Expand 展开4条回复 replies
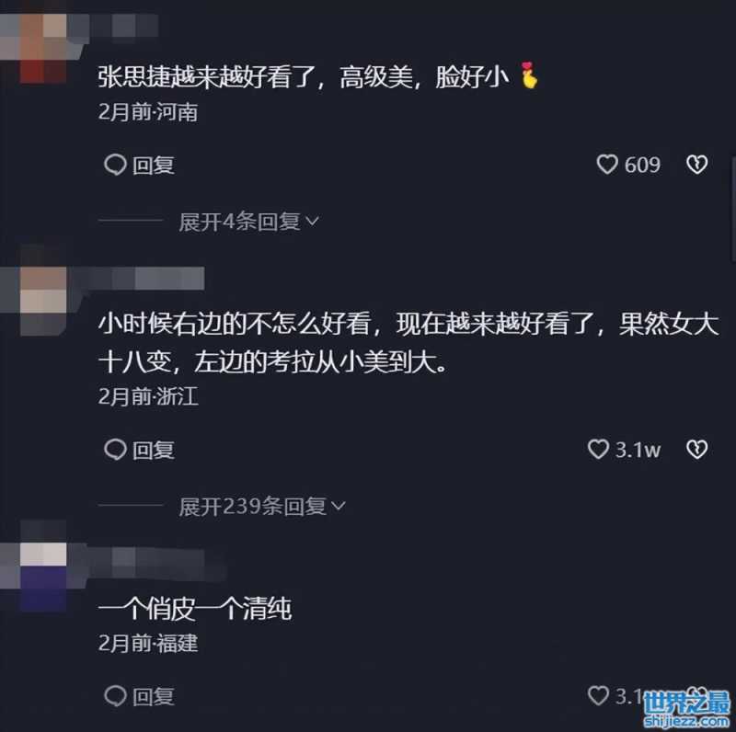This screenshot has width=736, height=732. pyautogui.click(x=248, y=222)
